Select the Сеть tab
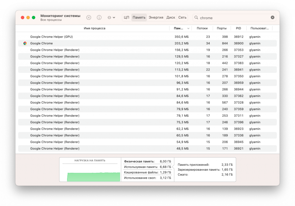This screenshot has width=295, height=206. click(182, 18)
